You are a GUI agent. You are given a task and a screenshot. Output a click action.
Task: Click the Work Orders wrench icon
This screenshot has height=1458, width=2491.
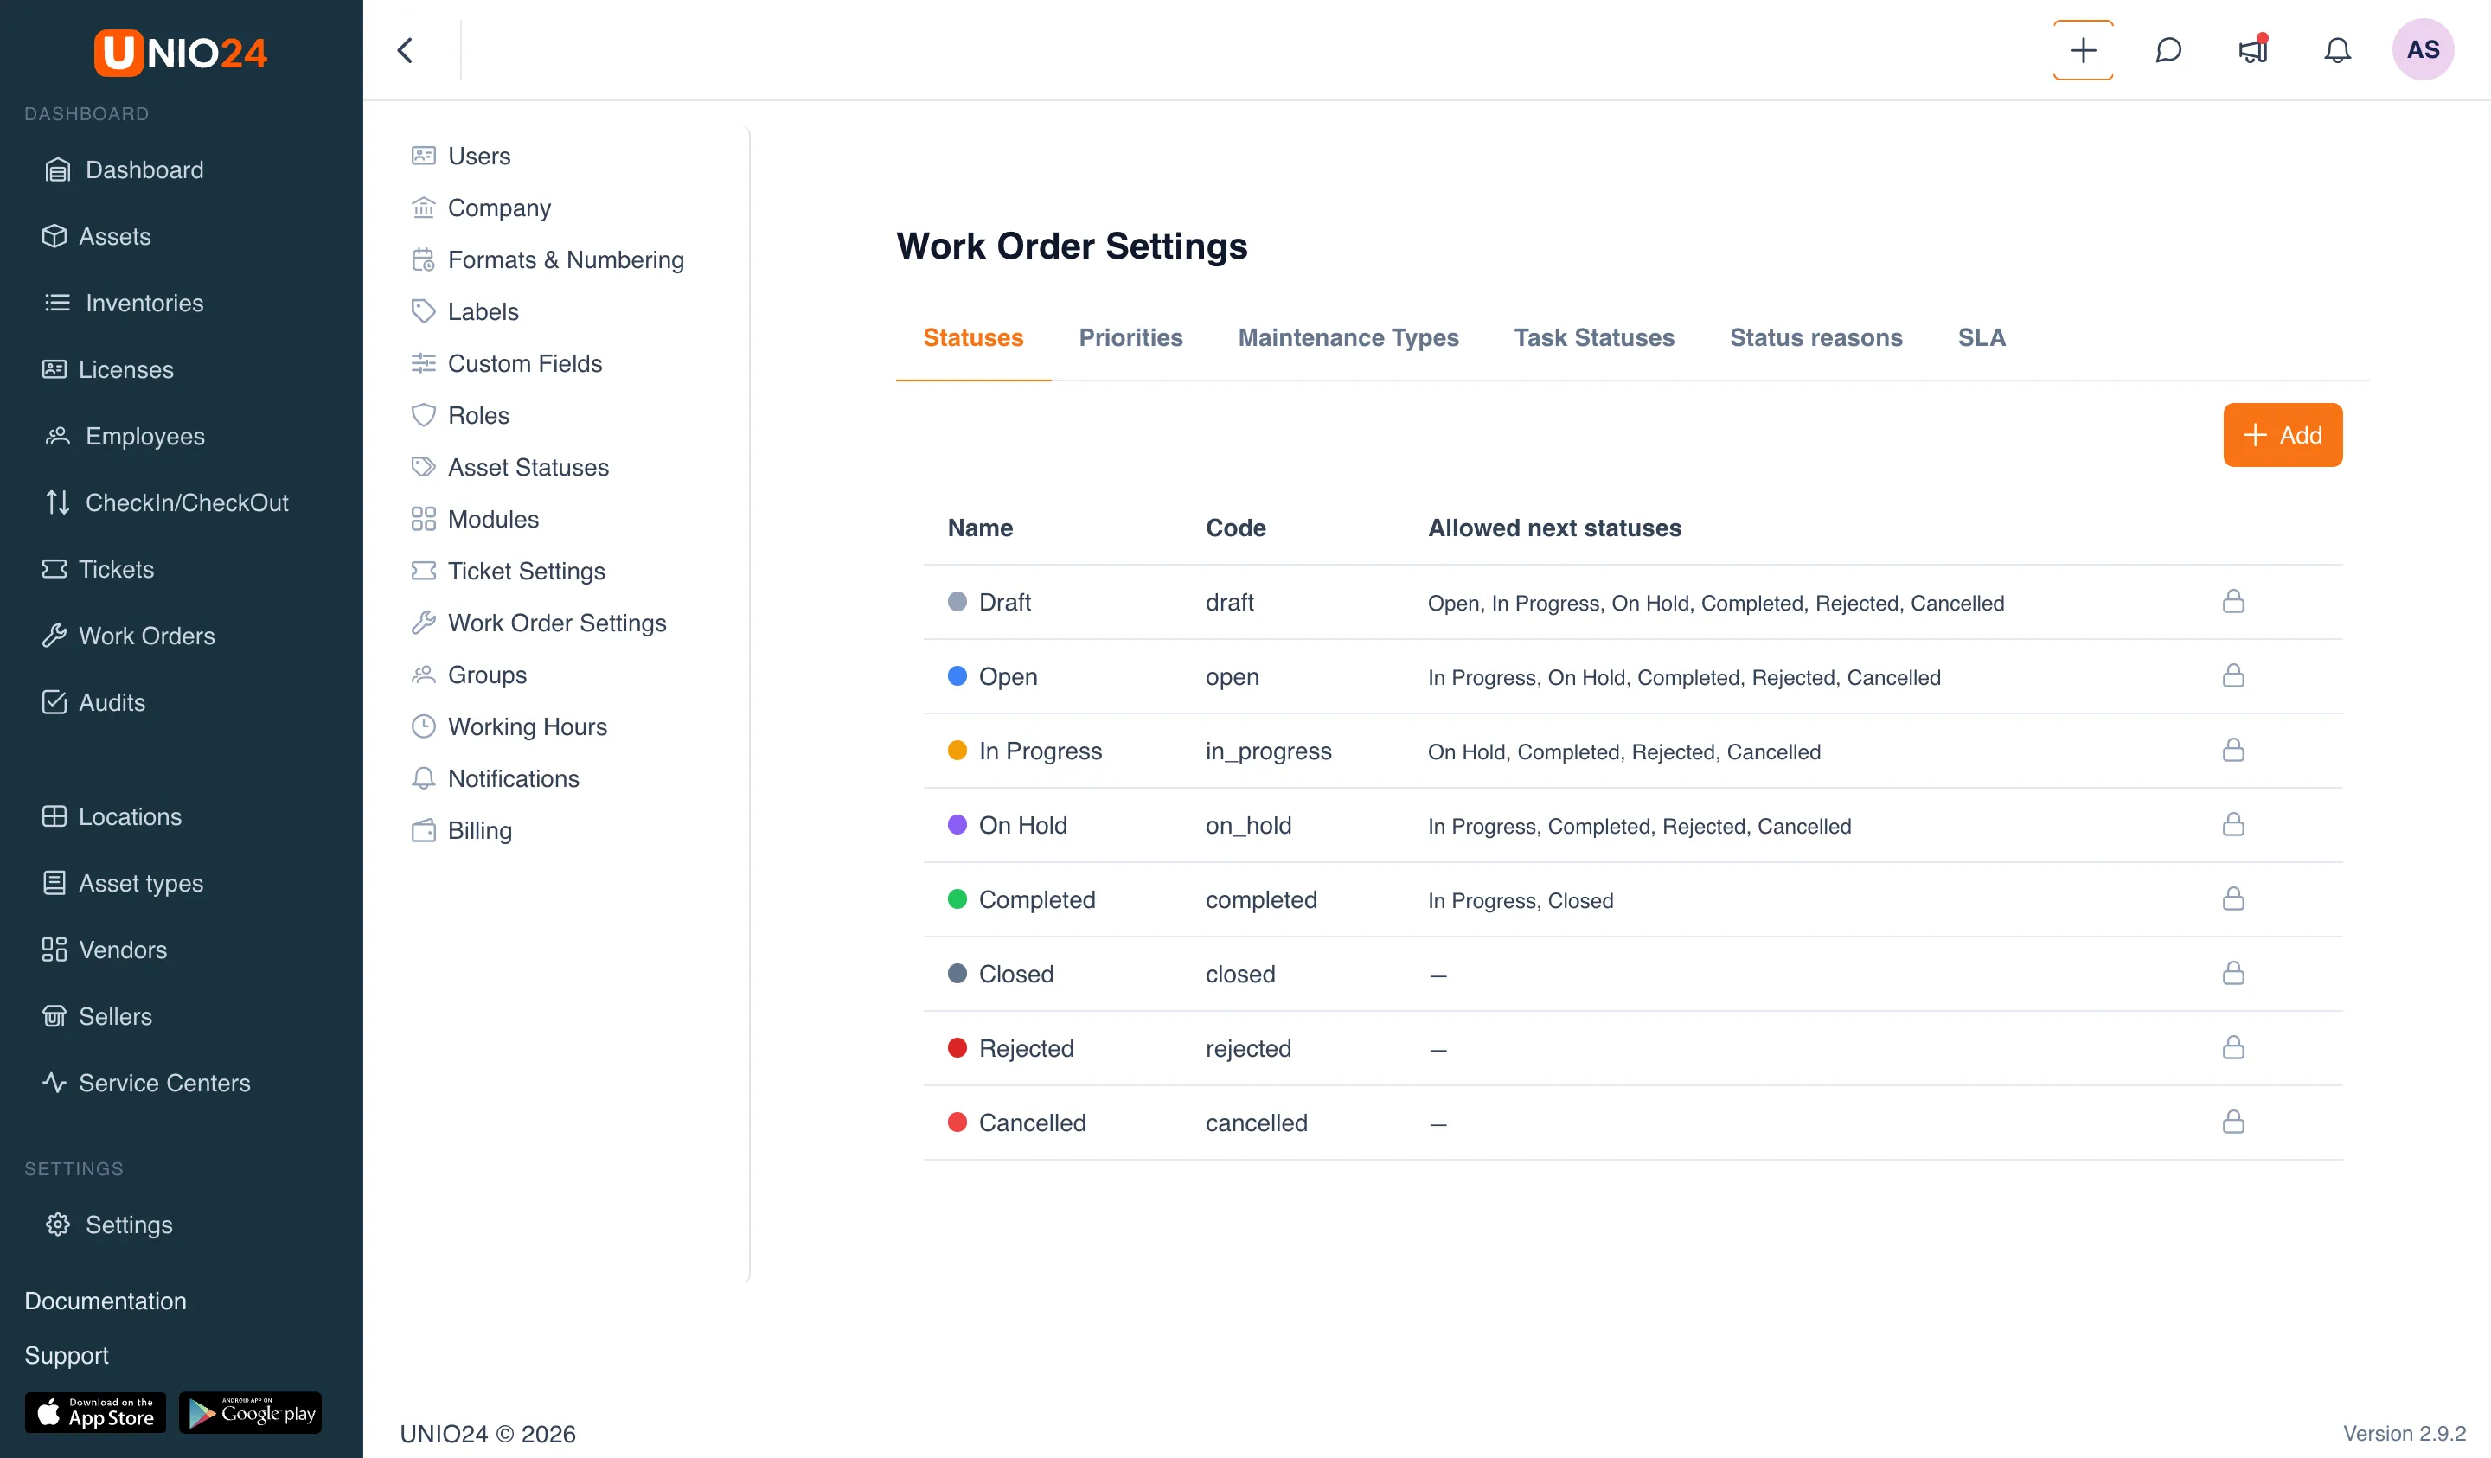click(54, 636)
